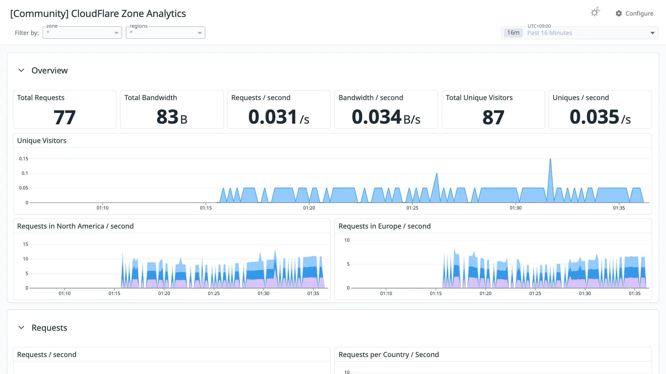Click the Requests / second value 0.031
This screenshot has height=374, width=666.
click(279, 117)
